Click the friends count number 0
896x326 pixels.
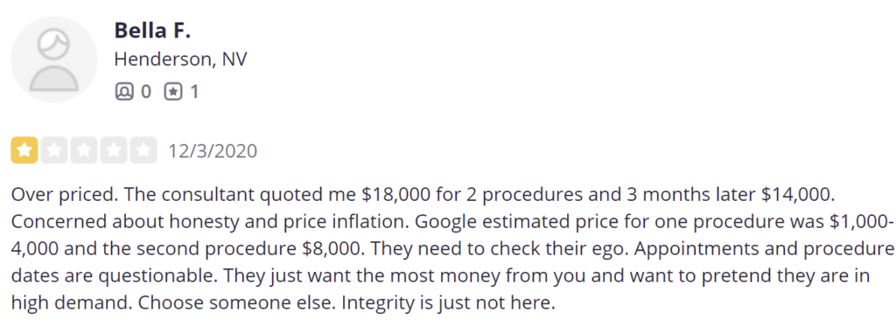coord(146,92)
